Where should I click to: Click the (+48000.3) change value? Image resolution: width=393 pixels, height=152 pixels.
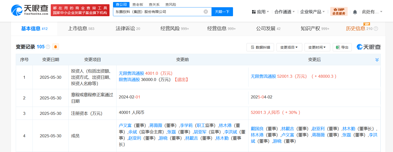tap(324, 76)
